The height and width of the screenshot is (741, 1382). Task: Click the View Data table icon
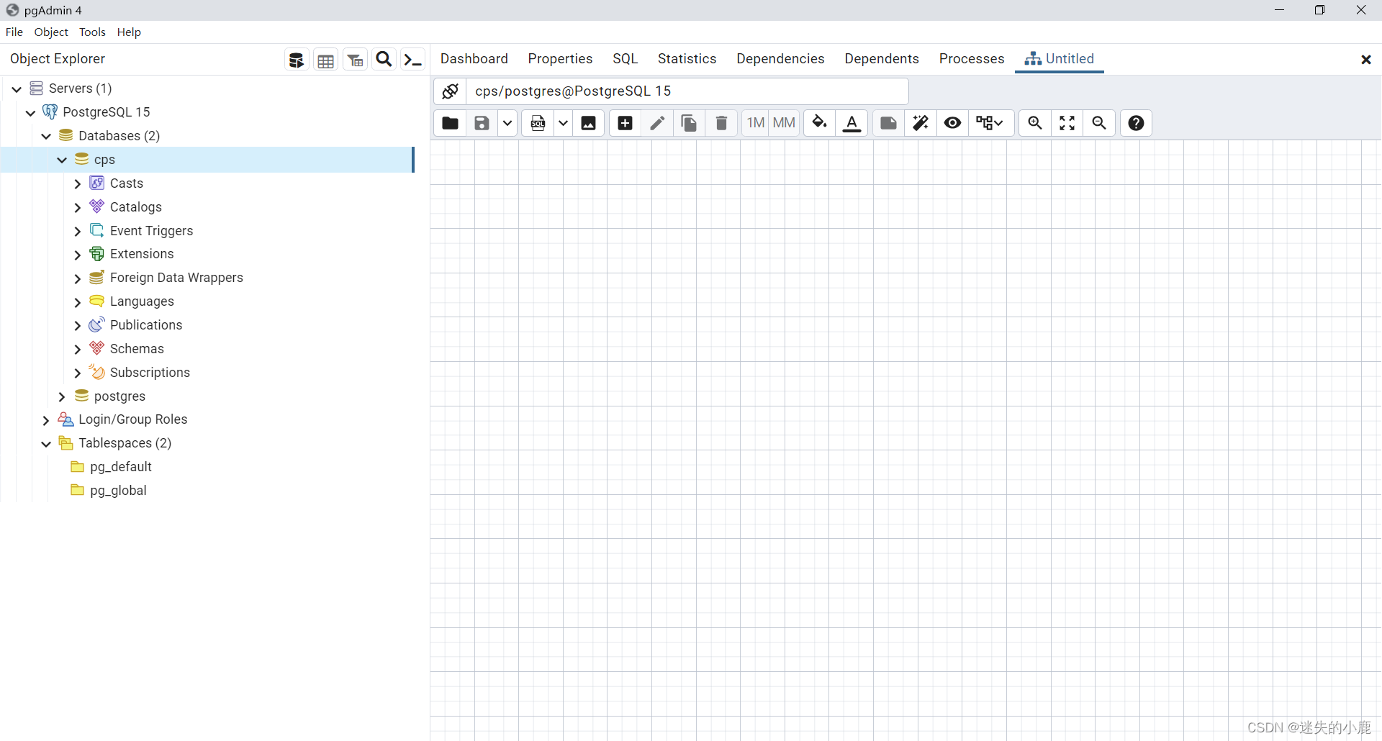[325, 60]
